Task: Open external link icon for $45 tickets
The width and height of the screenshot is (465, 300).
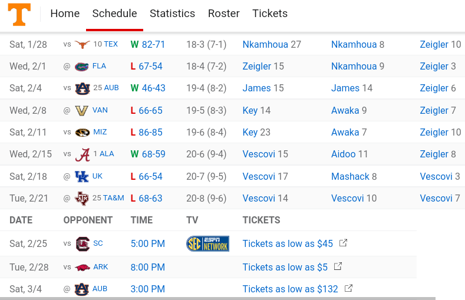Action: coord(344,243)
